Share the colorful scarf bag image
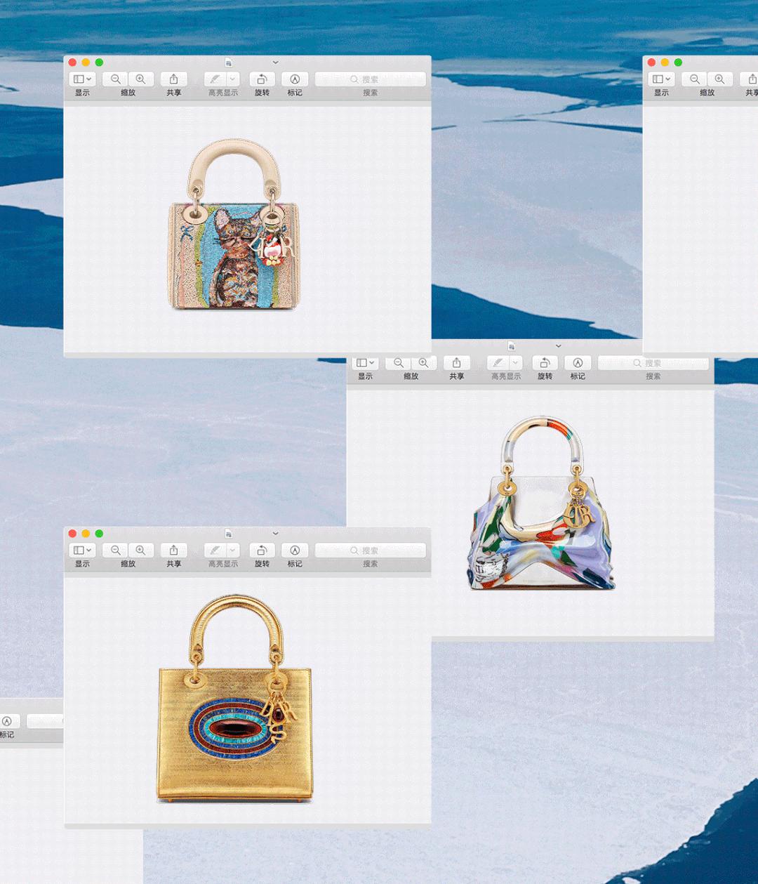Viewport: 758px width, 884px height. click(x=457, y=363)
